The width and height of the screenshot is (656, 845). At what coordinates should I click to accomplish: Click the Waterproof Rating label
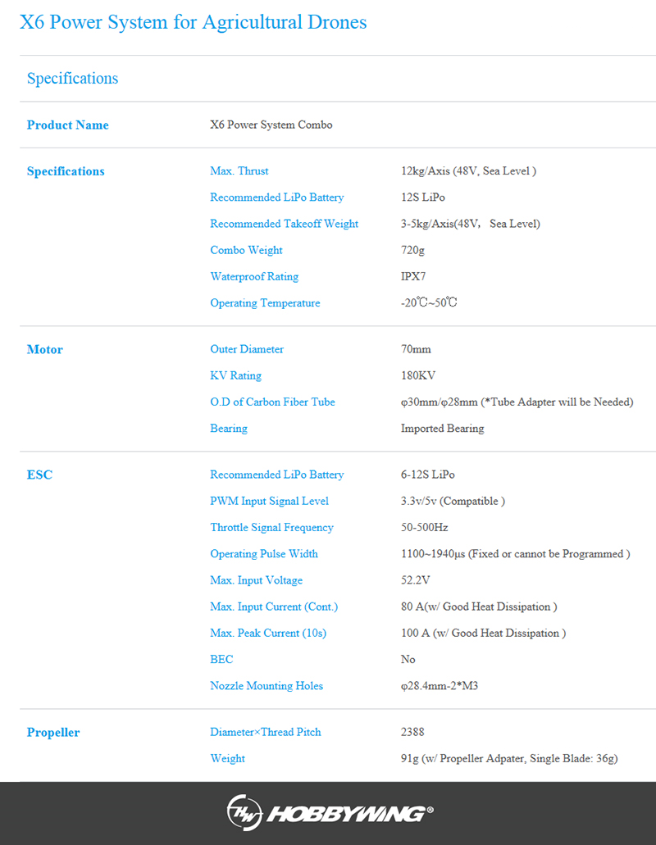coord(254,276)
